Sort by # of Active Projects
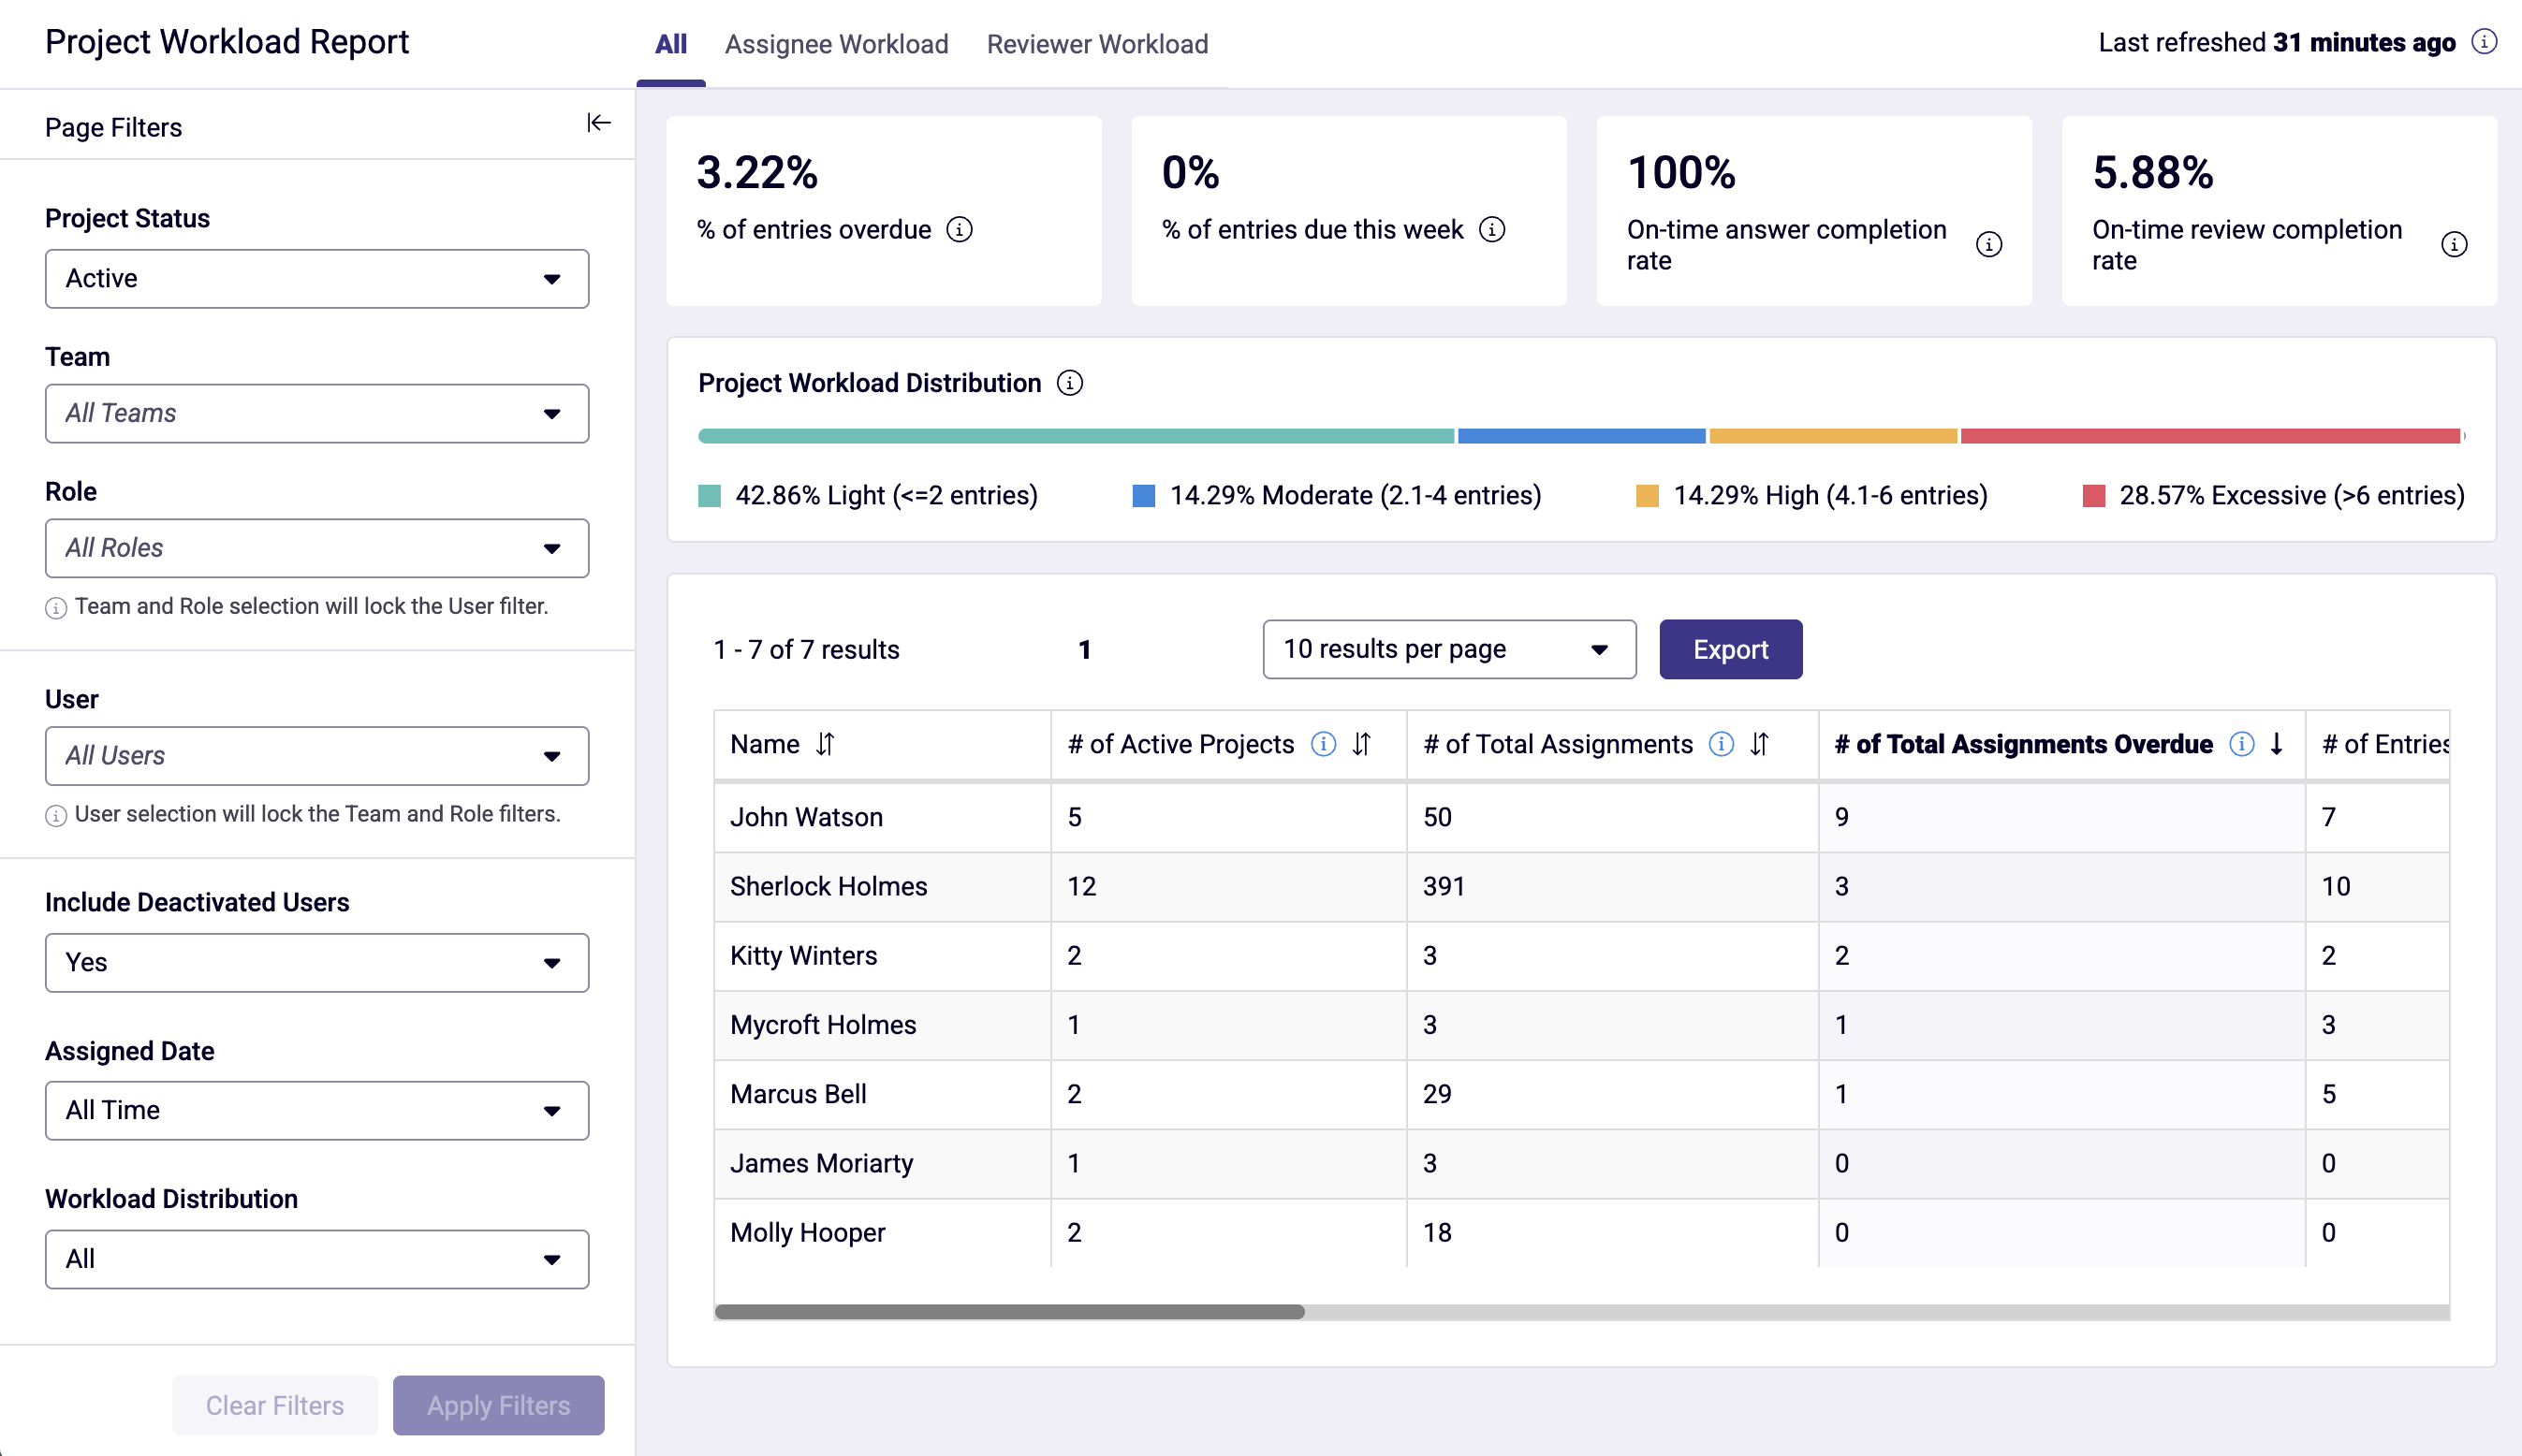 (1361, 744)
